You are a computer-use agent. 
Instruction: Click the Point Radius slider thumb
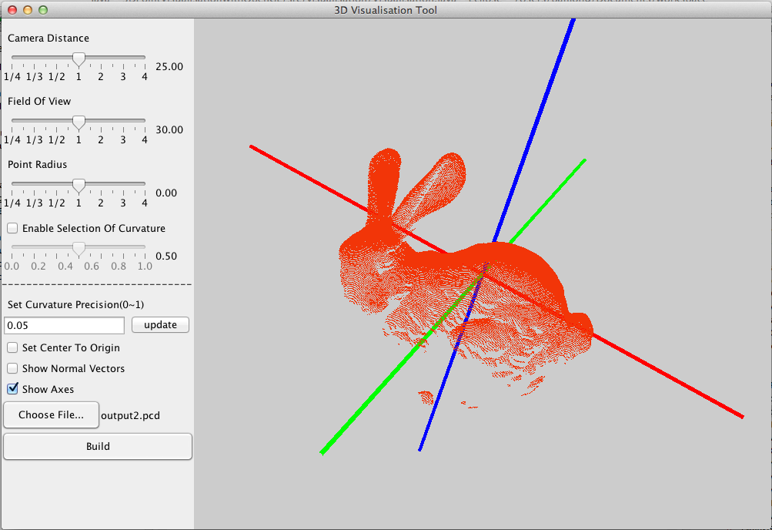pyautogui.click(x=79, y=185)
